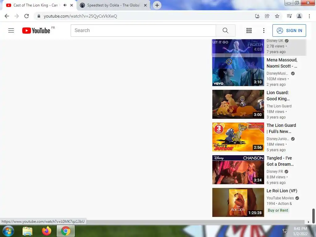Image resolution: width=316 pixels, height=237 pixels.
Task: Open Disney Junior Fuli's New thumbnail
Action: point(238,137)
